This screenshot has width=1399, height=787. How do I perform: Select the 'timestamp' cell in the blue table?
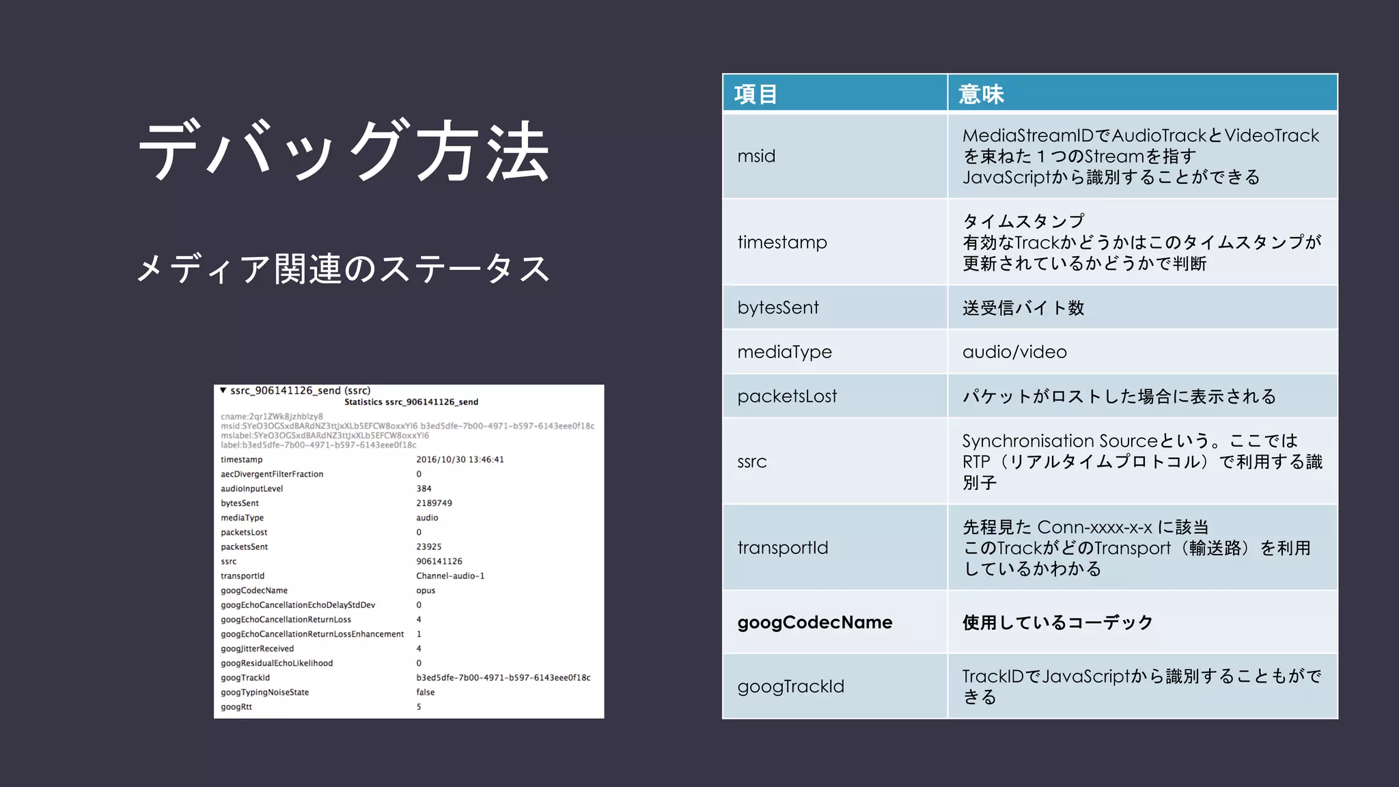pyautogui.click(x=835, y=242)
